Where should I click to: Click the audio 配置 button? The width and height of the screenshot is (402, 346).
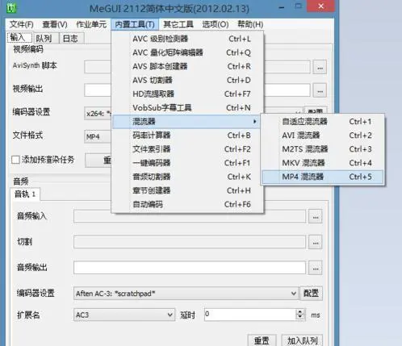(x=311, y=293)
